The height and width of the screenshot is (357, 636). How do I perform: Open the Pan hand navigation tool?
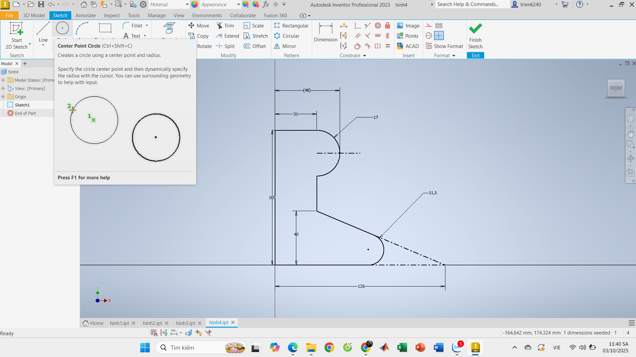[x=630, y=134]
